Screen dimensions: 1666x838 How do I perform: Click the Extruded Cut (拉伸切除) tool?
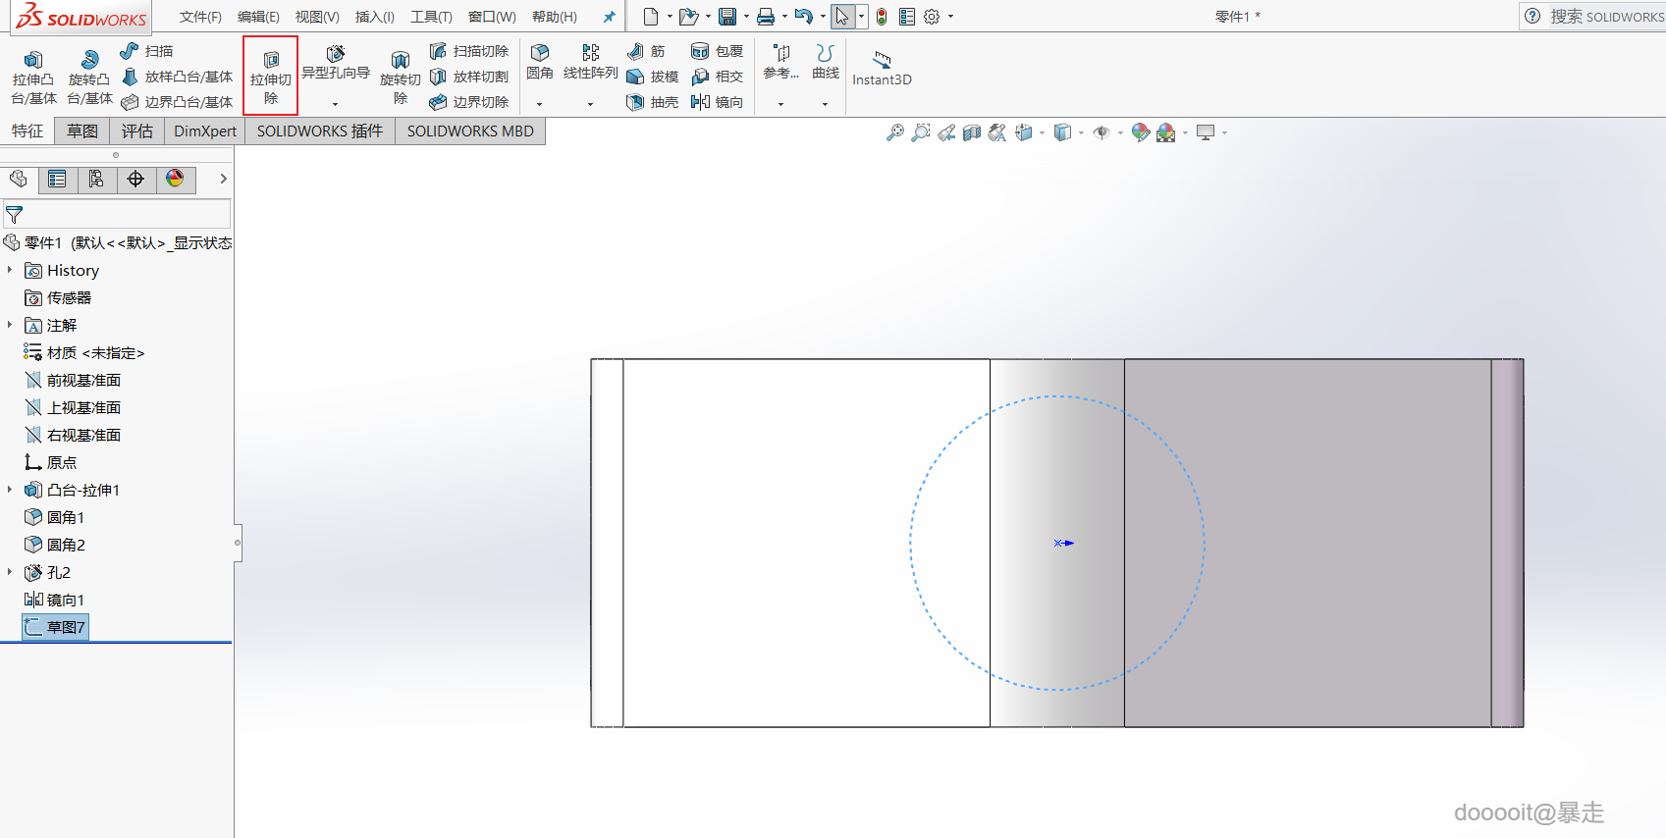(x=271, y=76)
